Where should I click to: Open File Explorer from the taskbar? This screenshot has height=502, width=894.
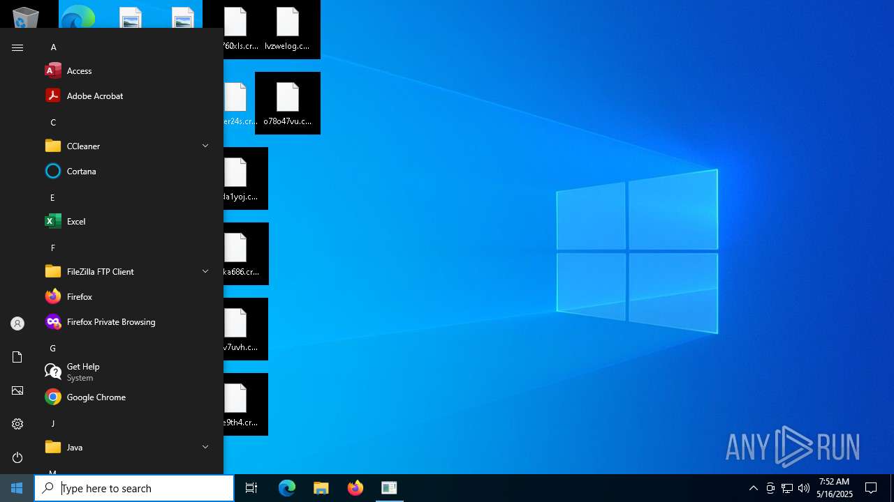321,488
